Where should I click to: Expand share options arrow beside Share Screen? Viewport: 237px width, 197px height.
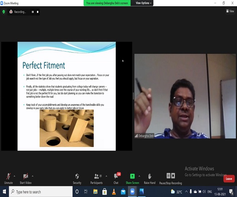(x=139, y=176)
